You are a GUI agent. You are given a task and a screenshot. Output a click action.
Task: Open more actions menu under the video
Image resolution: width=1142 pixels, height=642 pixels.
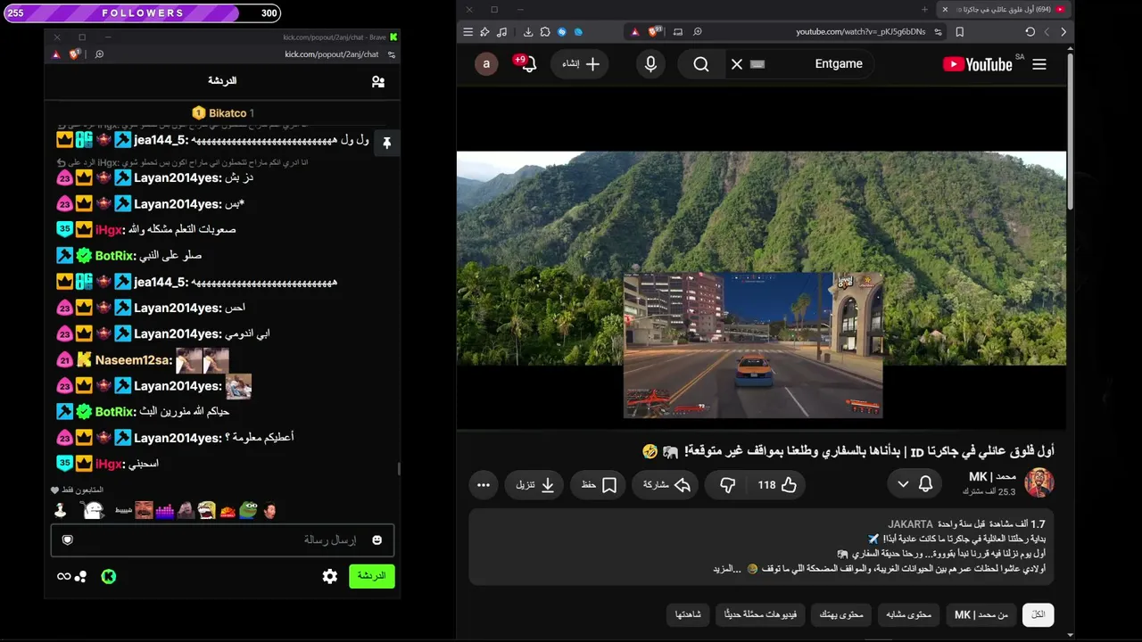484,485
